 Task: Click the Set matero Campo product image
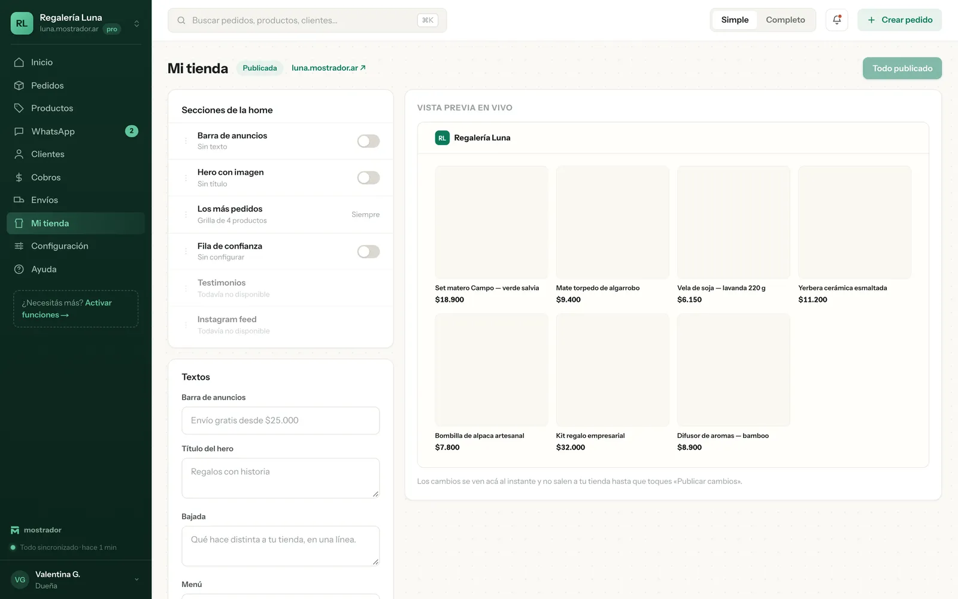(492, 222)
